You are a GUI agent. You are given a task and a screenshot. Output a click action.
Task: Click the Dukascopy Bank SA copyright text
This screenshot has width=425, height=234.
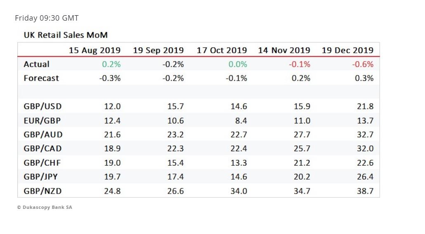pyautogui.click(x=45, y=207)
